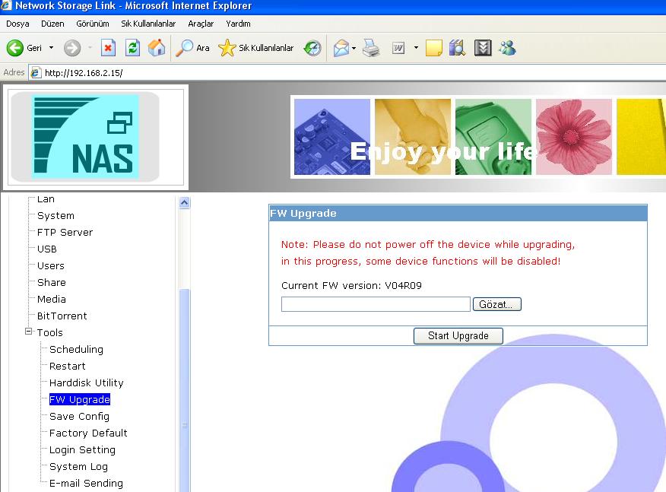Open Share in the sidebar
The width and height of the screenshot is (666, 492).
(x=52, y=283)
